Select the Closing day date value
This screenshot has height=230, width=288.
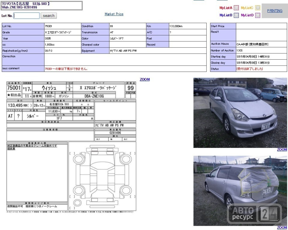click(x=253, y=63)
